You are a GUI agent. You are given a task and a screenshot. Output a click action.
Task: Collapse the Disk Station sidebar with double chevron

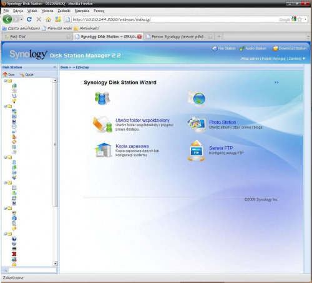click(x=55, y=67)
